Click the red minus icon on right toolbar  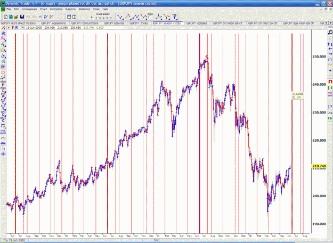(x=330, y=76)
